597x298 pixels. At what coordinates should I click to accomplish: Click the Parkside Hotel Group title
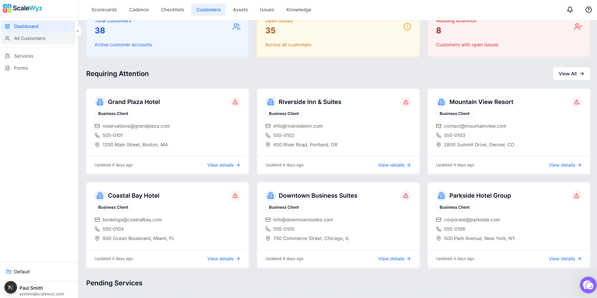point(480,196)
